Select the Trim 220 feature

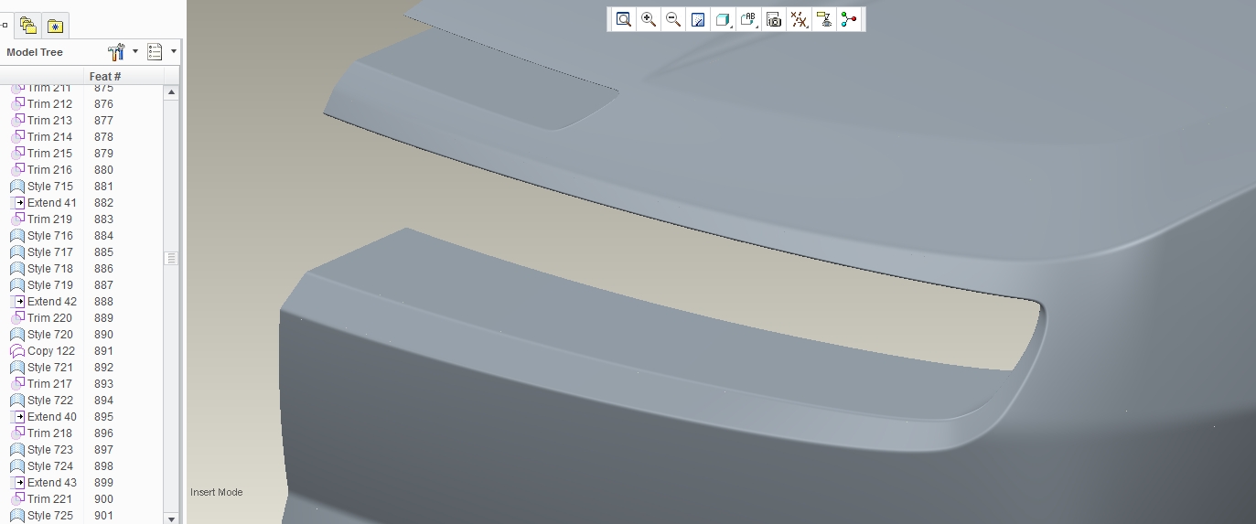pyautogui.click(x=41, y=318)
